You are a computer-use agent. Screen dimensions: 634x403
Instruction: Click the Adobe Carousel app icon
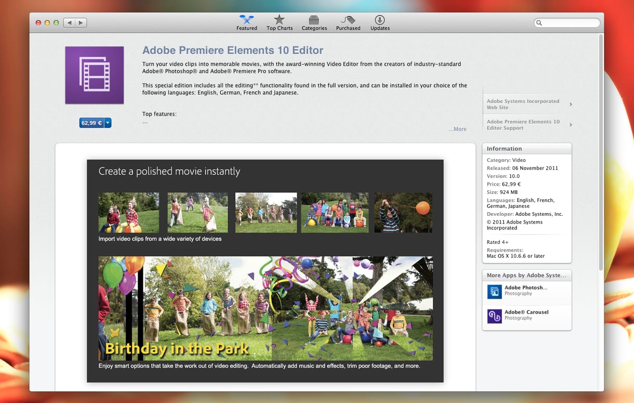coord(494,316)
